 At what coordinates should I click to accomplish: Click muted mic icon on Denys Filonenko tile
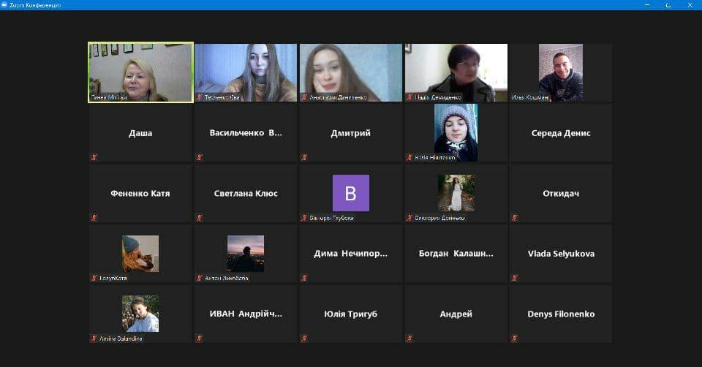514,338
